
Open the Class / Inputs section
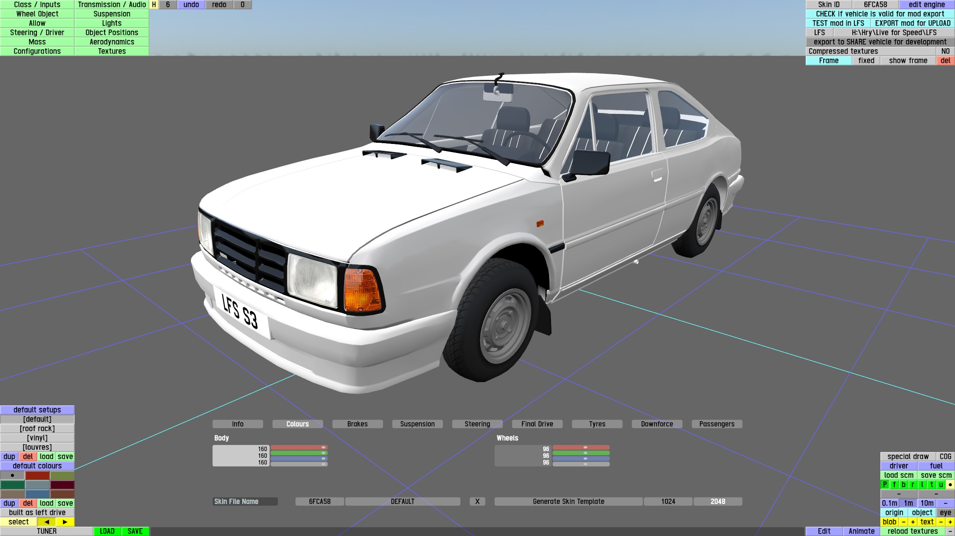coord(37,5)
